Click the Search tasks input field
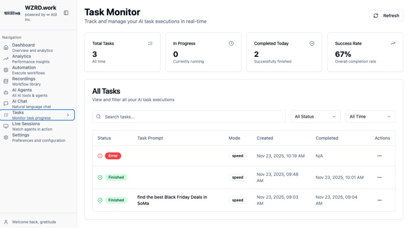Viewport: 407px width, 228px height. 189,116
